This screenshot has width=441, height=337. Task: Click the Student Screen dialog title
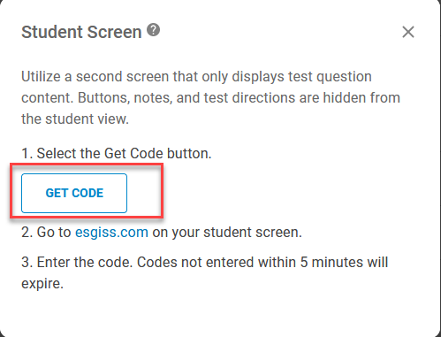[x=81, y=32]
